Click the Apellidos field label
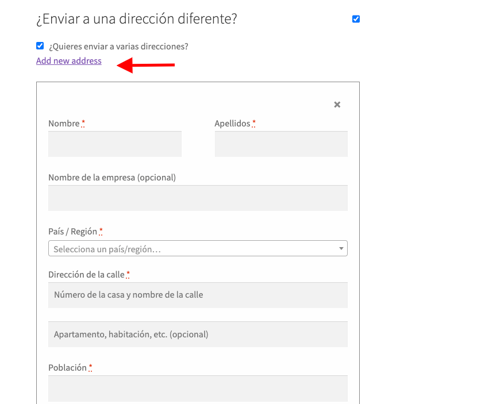Viewport: 477px width, 404px height. (x=232, y=124)
